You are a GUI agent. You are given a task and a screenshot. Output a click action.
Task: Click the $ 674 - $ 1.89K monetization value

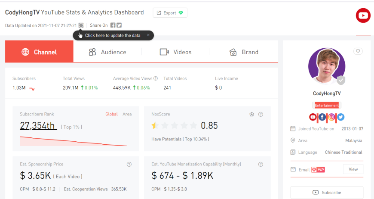182,176
